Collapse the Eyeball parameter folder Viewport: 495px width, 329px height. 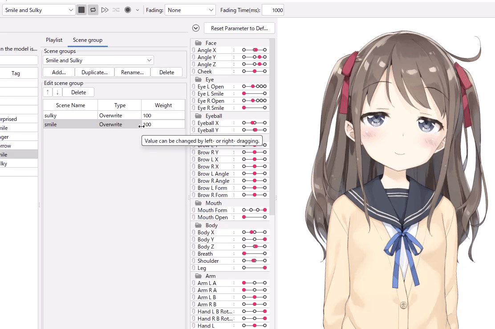pyautogui.click(x=198, y=116)
